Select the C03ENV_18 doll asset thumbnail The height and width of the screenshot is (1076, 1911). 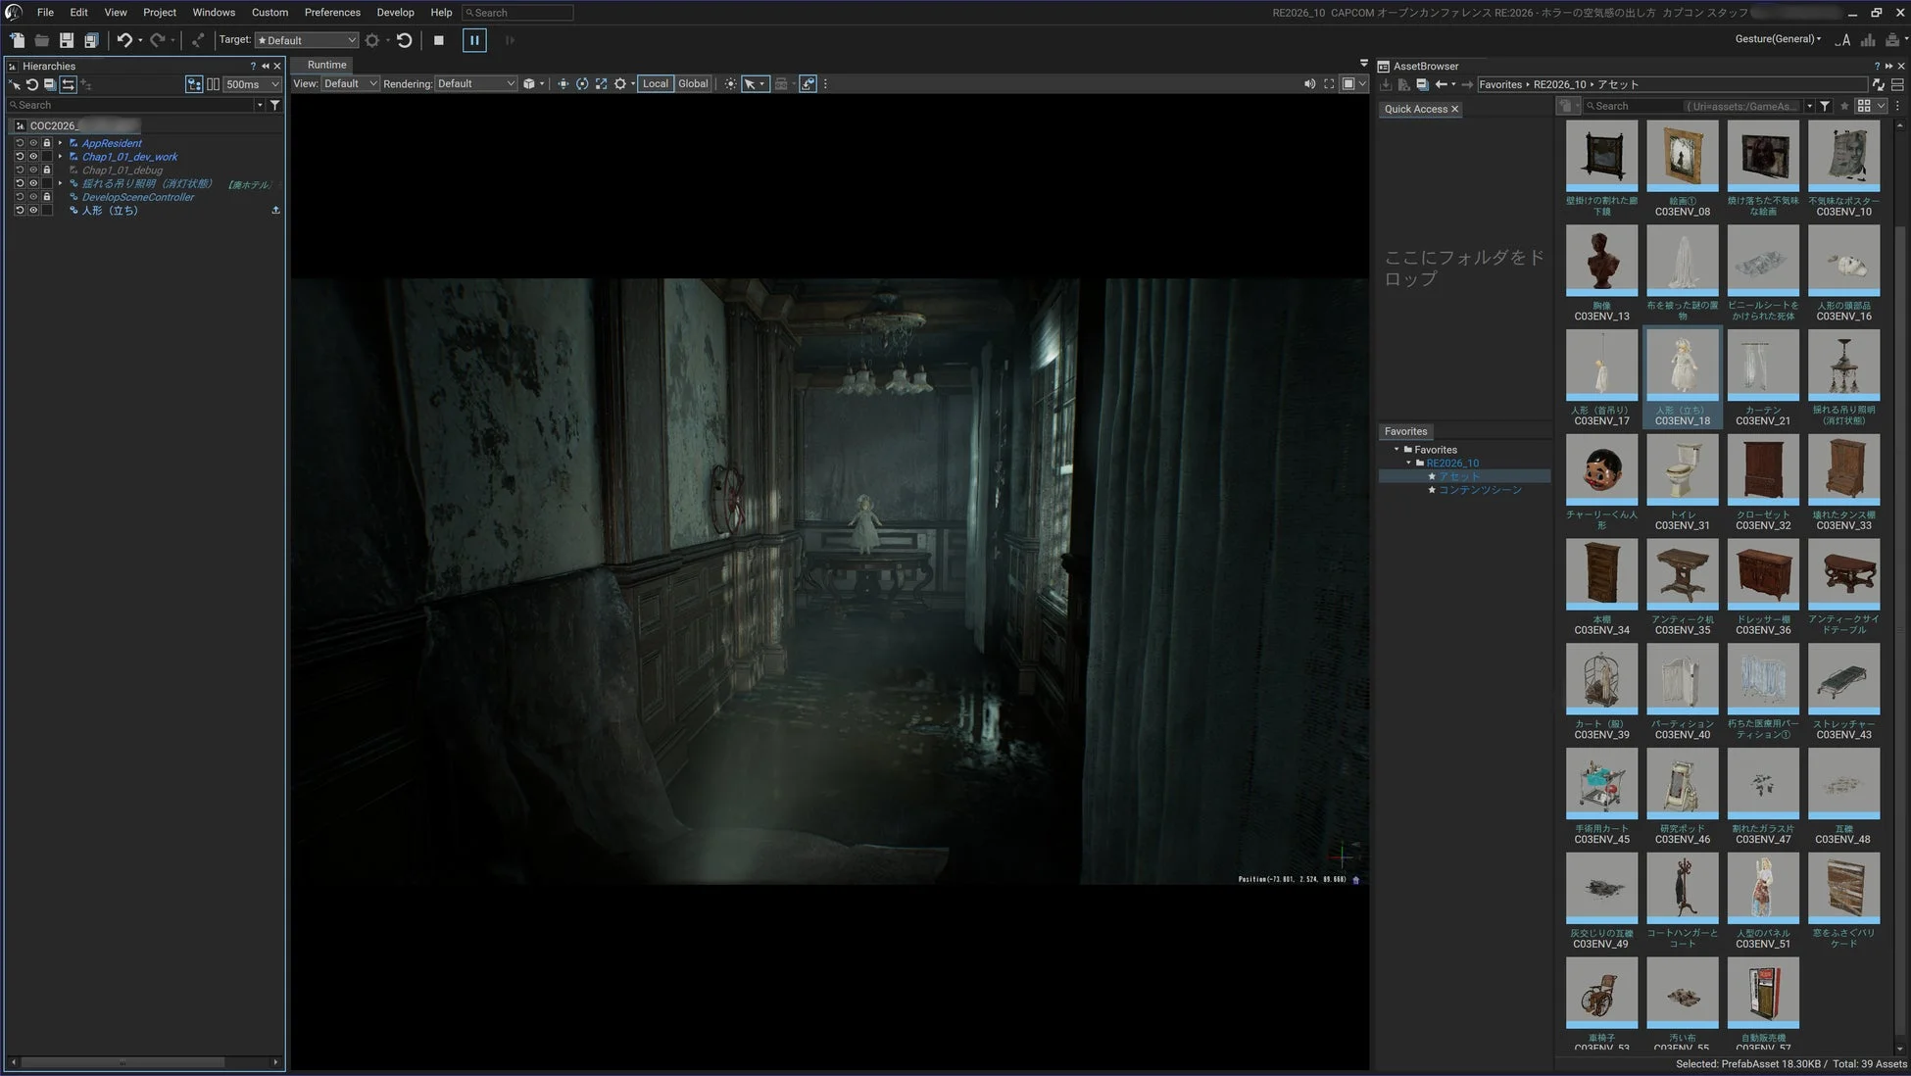(1683, 377)
